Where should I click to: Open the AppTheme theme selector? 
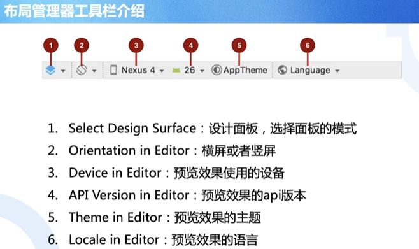pyautogui.click(x=245, y=70)
